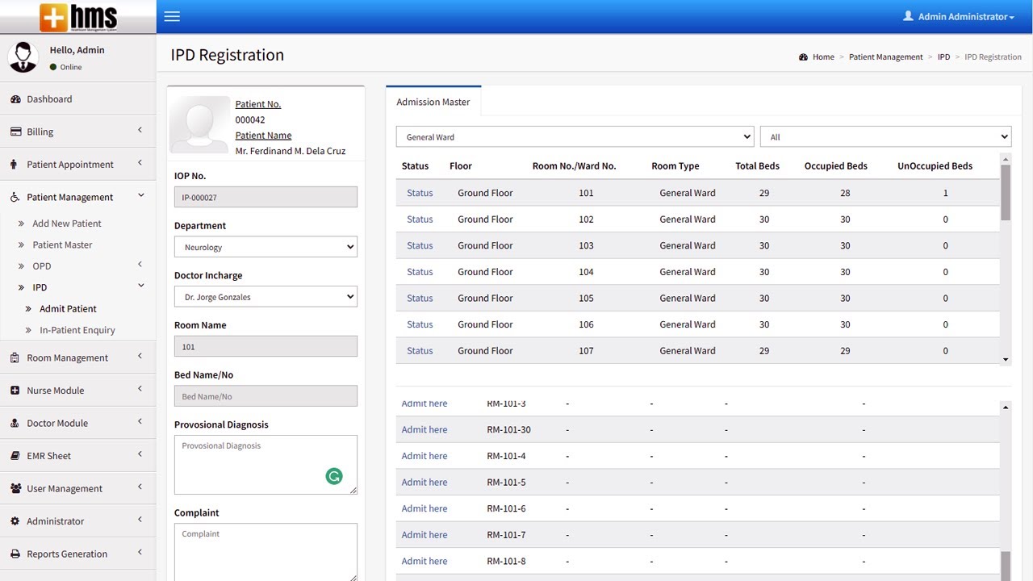Viewport: 1033px width, 581px height.
Task: Click the Bed Name/No input field
Action: tap(266, 396)
